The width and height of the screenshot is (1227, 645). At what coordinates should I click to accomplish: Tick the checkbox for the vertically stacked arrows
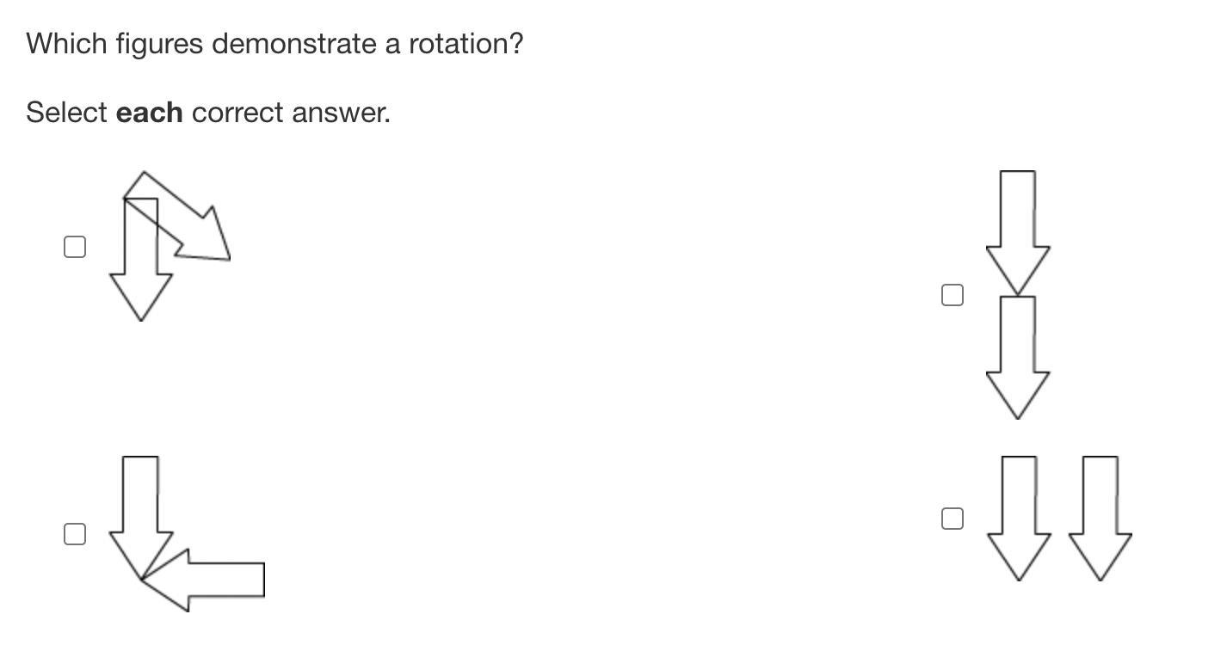(x=953, y=295)
